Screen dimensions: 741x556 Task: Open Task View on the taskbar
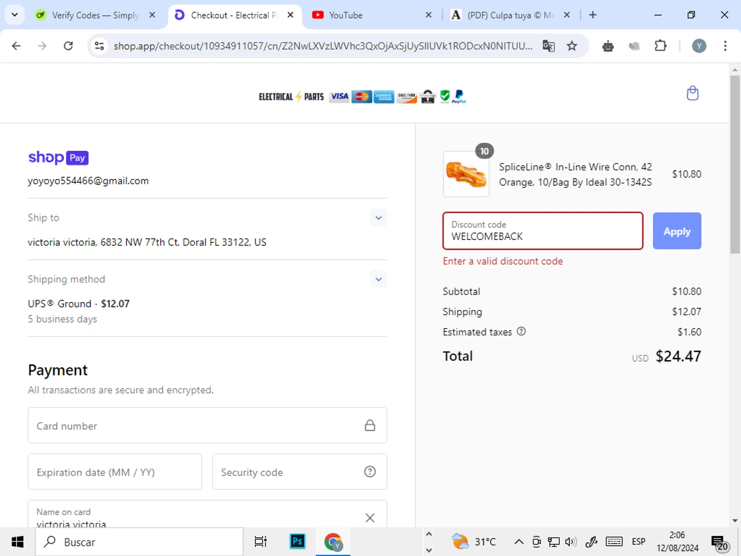tap(260, 542)
